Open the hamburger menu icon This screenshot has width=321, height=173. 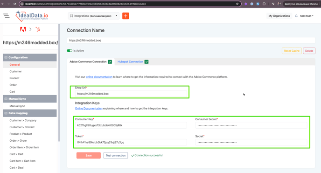pyautogui.click(x=7, y=16)
